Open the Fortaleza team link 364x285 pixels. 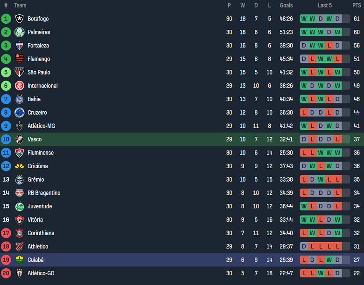click(38, 46)
